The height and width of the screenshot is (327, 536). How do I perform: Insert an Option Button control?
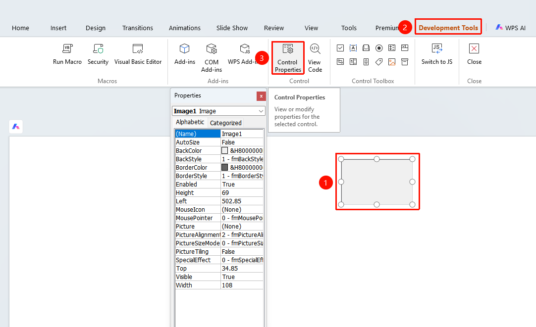coord(379,48)
